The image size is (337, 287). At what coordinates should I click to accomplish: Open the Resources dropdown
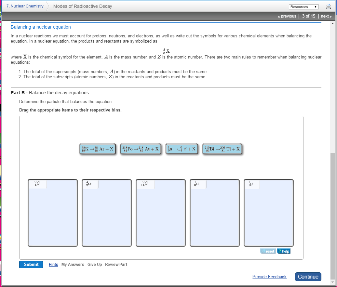point(304,7)
